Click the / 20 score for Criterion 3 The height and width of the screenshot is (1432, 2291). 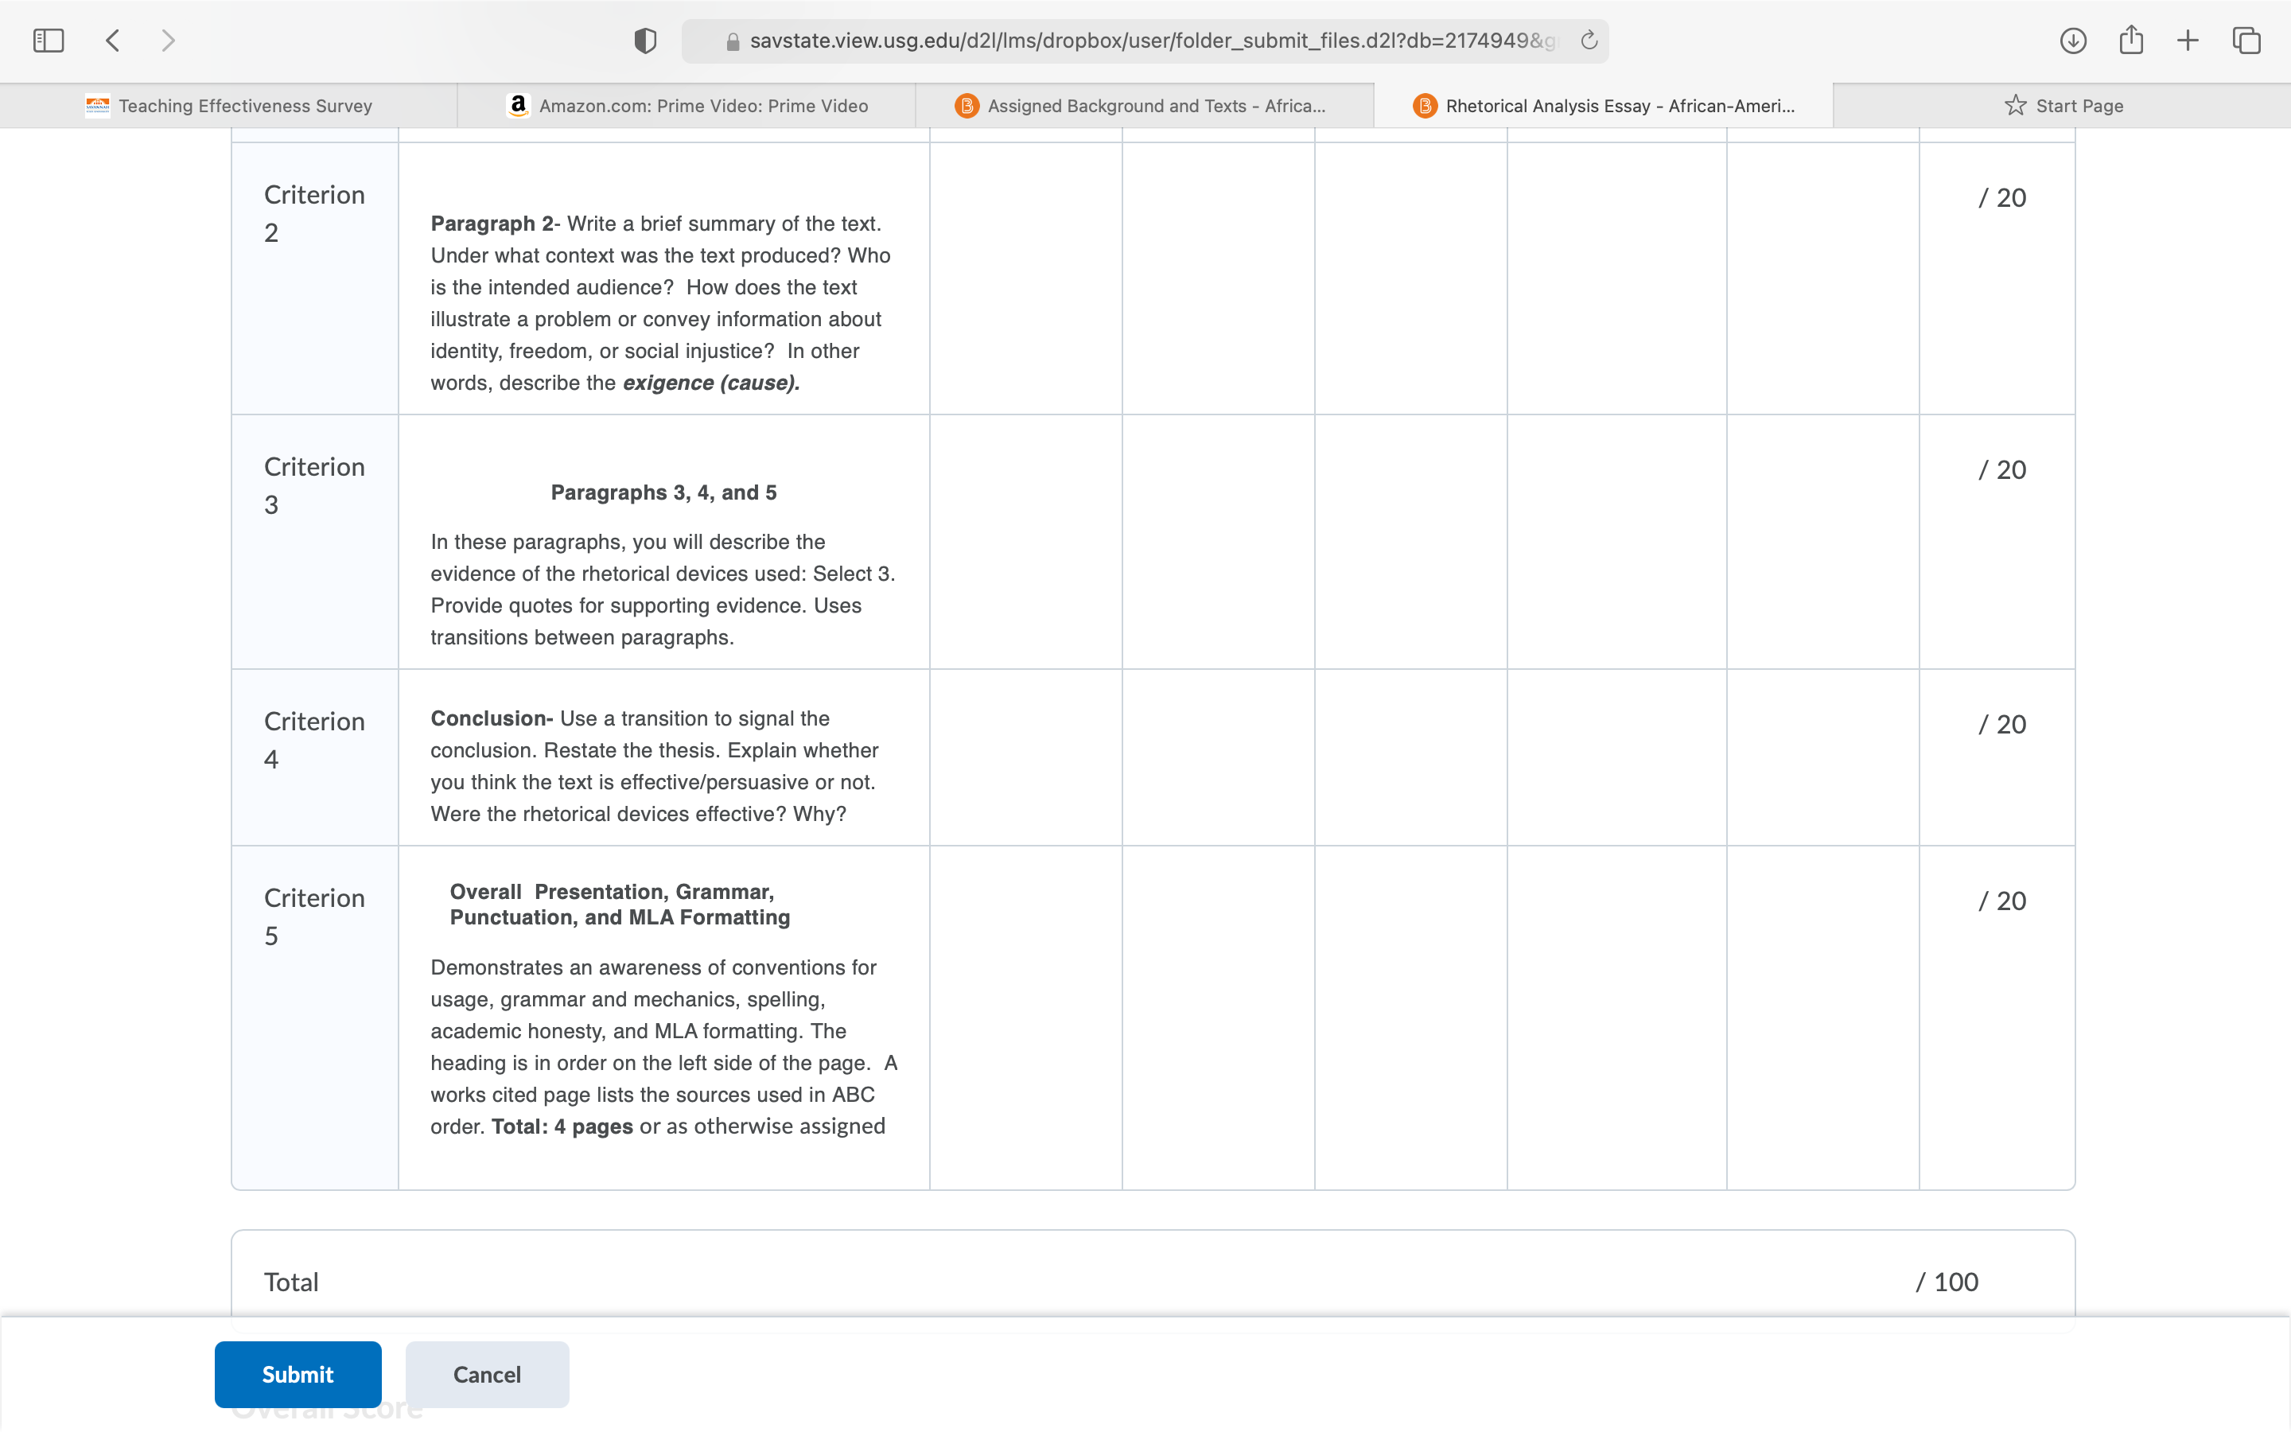click(2002, 469)
